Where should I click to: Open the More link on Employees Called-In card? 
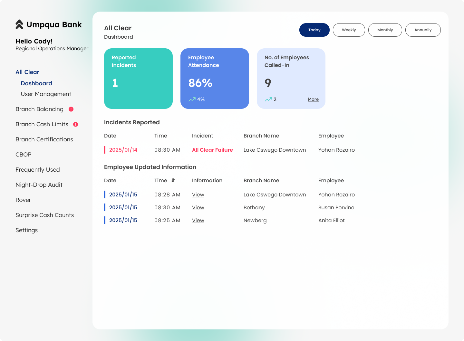[x=313, y=99]
